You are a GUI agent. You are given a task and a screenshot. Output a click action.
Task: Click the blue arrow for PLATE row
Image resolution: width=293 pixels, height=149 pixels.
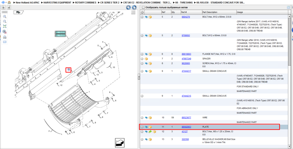point(146,127)
